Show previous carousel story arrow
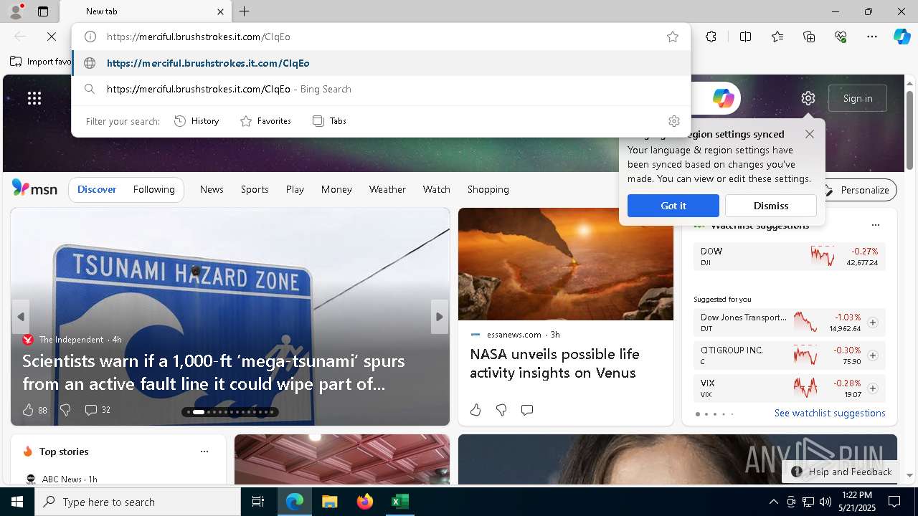The width and height of the screenshot is (918, 516). point(21,317)
